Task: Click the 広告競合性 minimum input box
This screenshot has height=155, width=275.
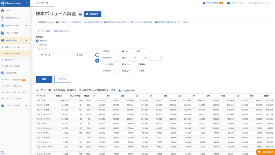Action: pos(118,71)
